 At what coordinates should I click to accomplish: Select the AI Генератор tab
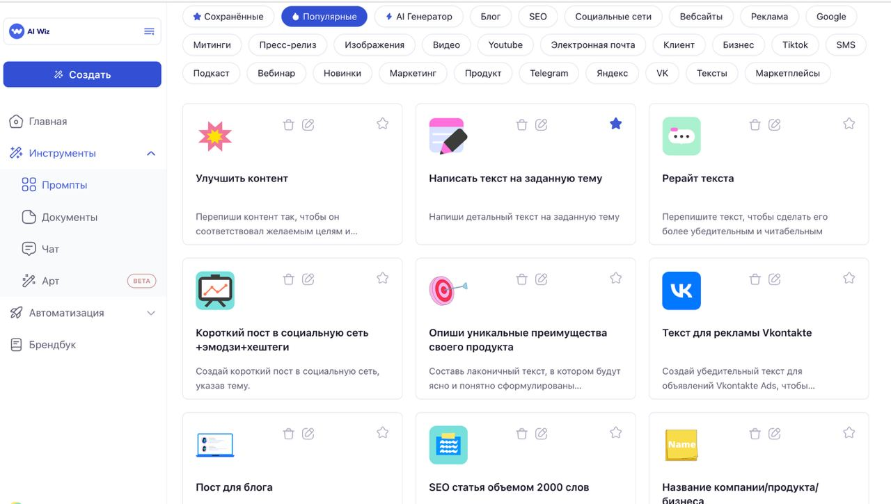[x=418, y=15]
